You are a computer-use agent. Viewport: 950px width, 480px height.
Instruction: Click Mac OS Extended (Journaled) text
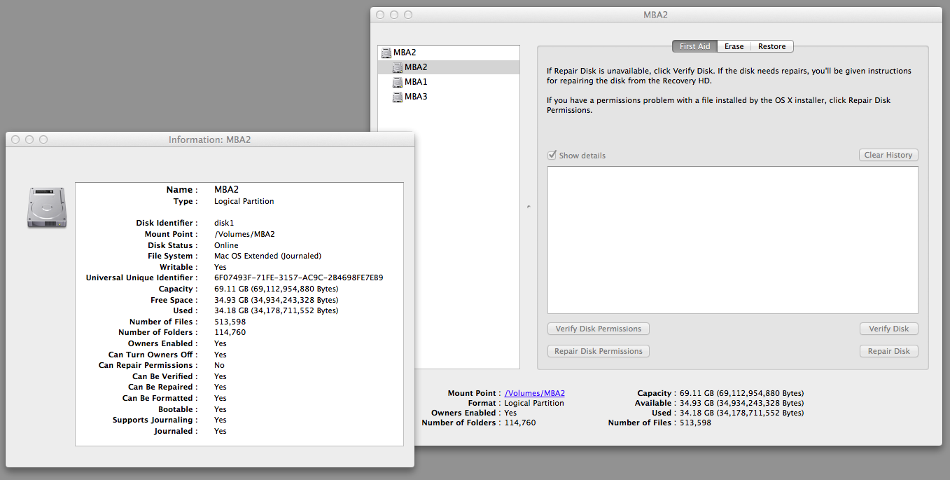tap(267, 256)
